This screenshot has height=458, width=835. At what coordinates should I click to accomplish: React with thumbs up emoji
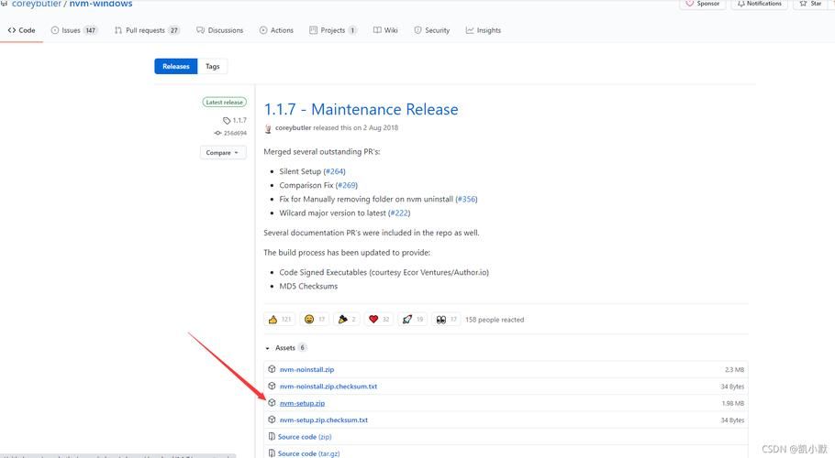pos(280,320)
